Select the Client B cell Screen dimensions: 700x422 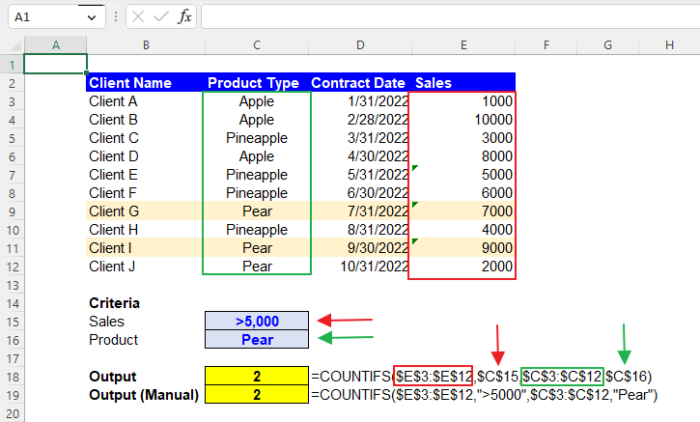pyautogui.click(x=146, y=120)
